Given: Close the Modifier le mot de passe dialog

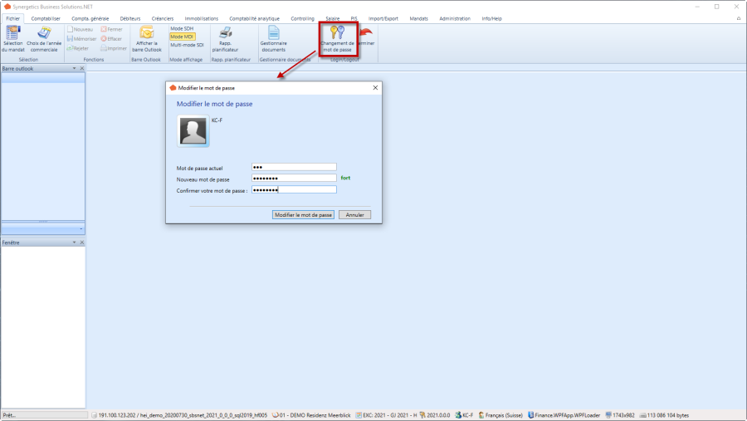Looking at the screenshot, I should point(375,88).
